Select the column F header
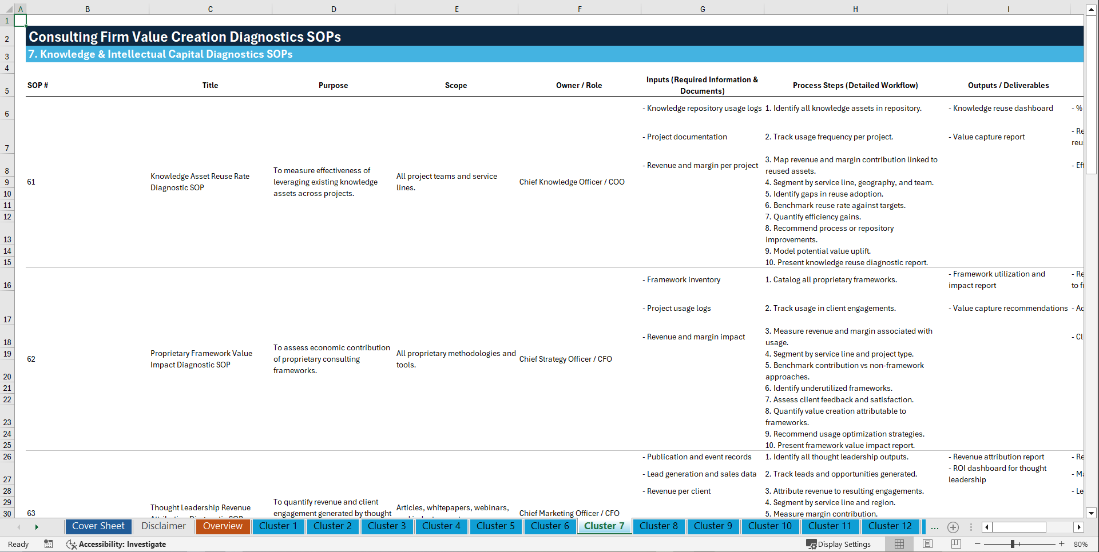The width and height of the screenshot is (1099, 552). [x=580, y=9]
